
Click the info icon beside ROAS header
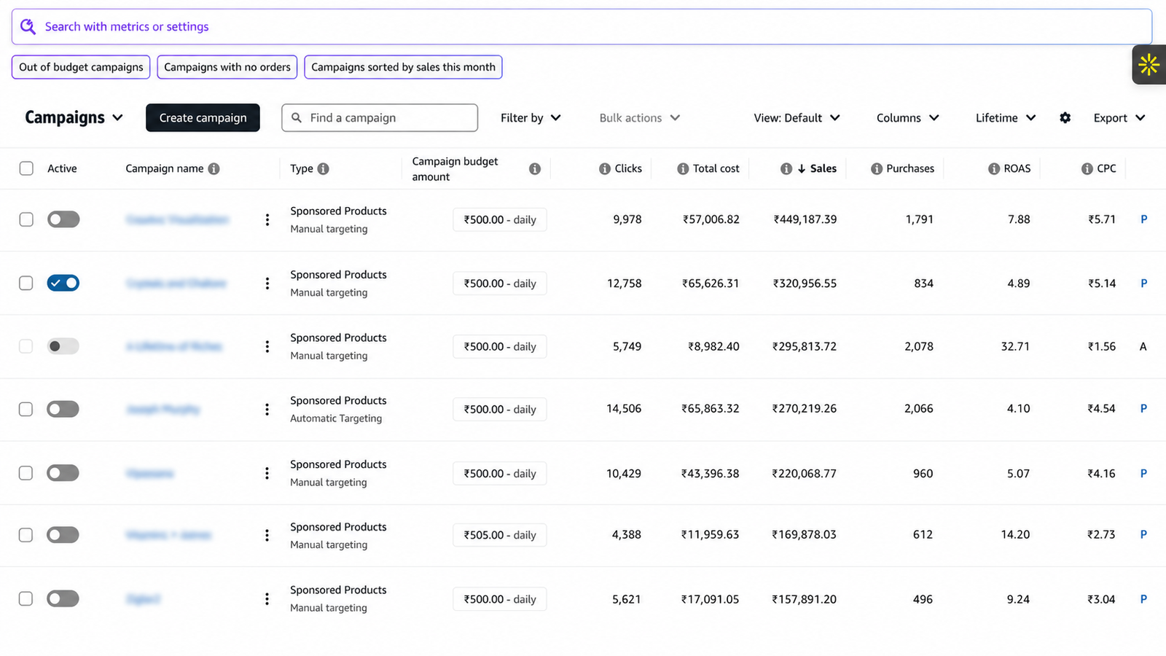pyautogui.click(x=993, y=168)
